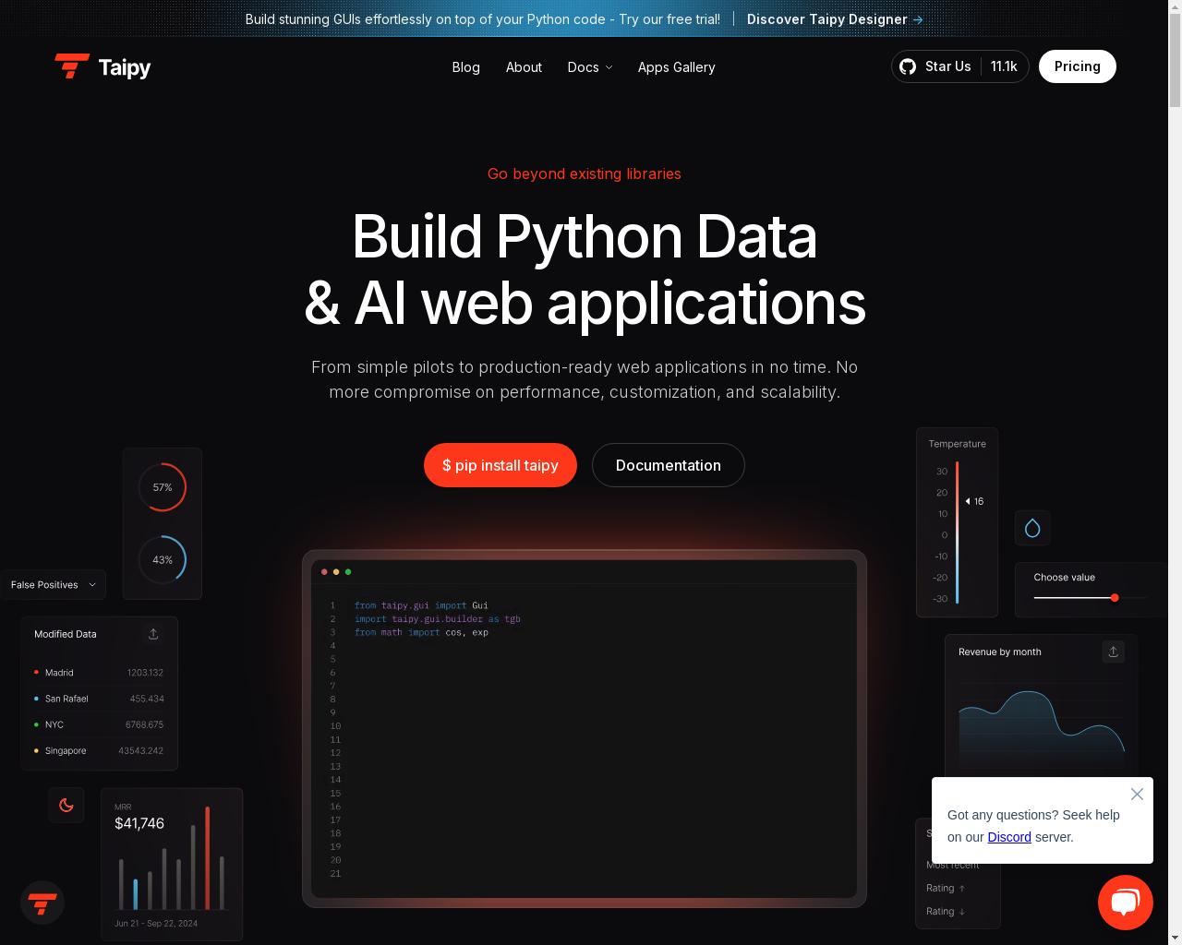Click the Rating ascending sort option
This screenshot has height=945, width=1182.
[x=946, y=888]
